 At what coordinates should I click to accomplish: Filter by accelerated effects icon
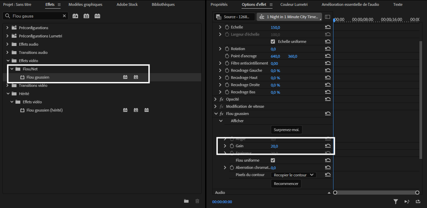click(x=75, y=16)
